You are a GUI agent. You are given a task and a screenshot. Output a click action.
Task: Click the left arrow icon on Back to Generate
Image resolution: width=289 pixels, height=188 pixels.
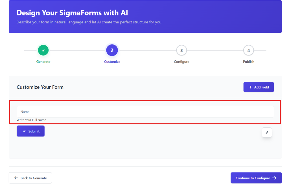(x=16, y=178)
